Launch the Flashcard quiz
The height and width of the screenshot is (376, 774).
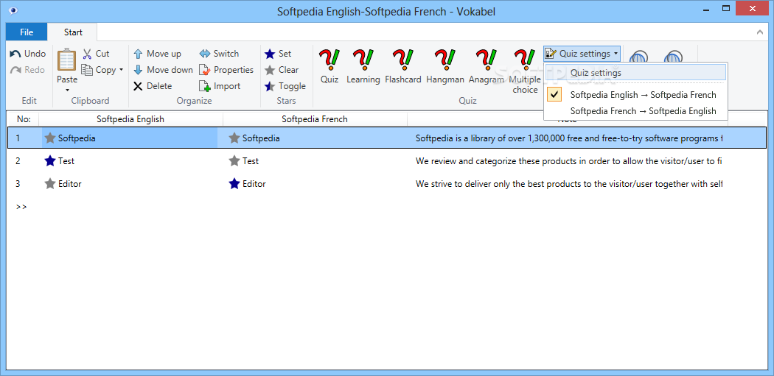click(402, 66)
